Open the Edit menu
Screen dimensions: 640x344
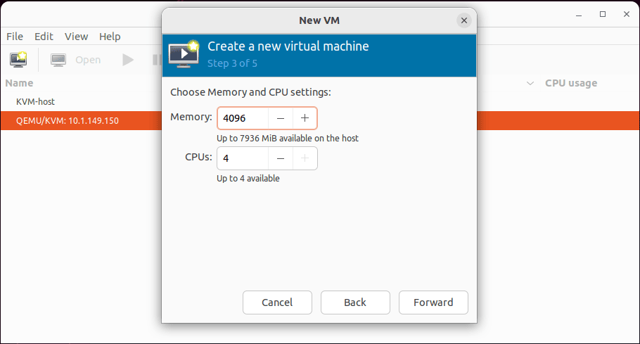pos(44,37)
